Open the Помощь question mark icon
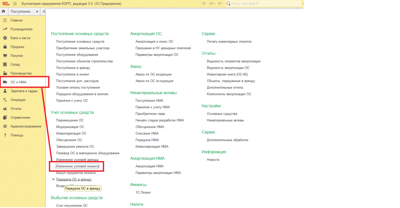400x208 pixels. point(5,135)
